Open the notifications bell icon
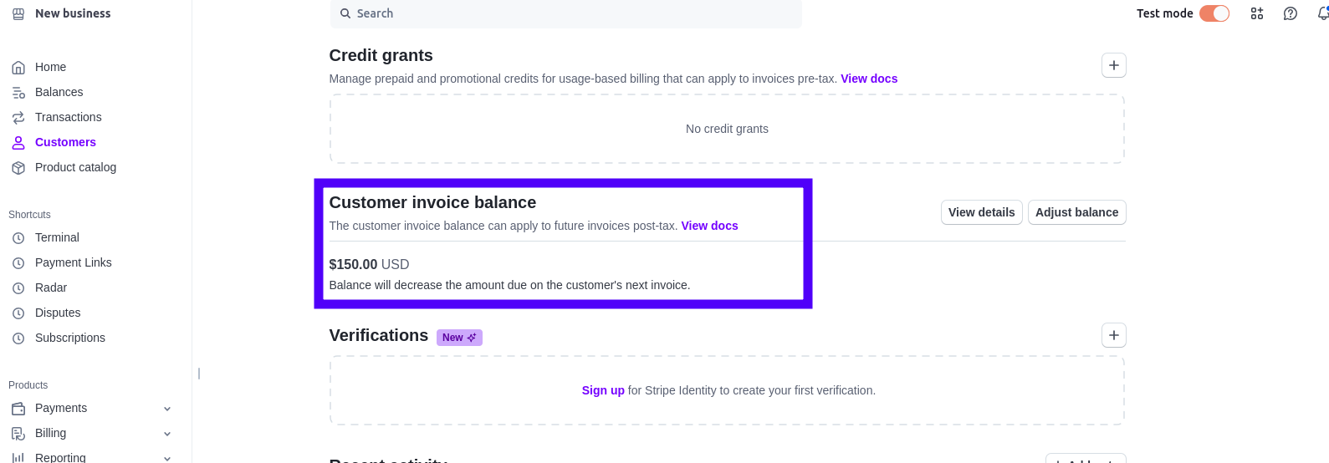 point(1322,13)
